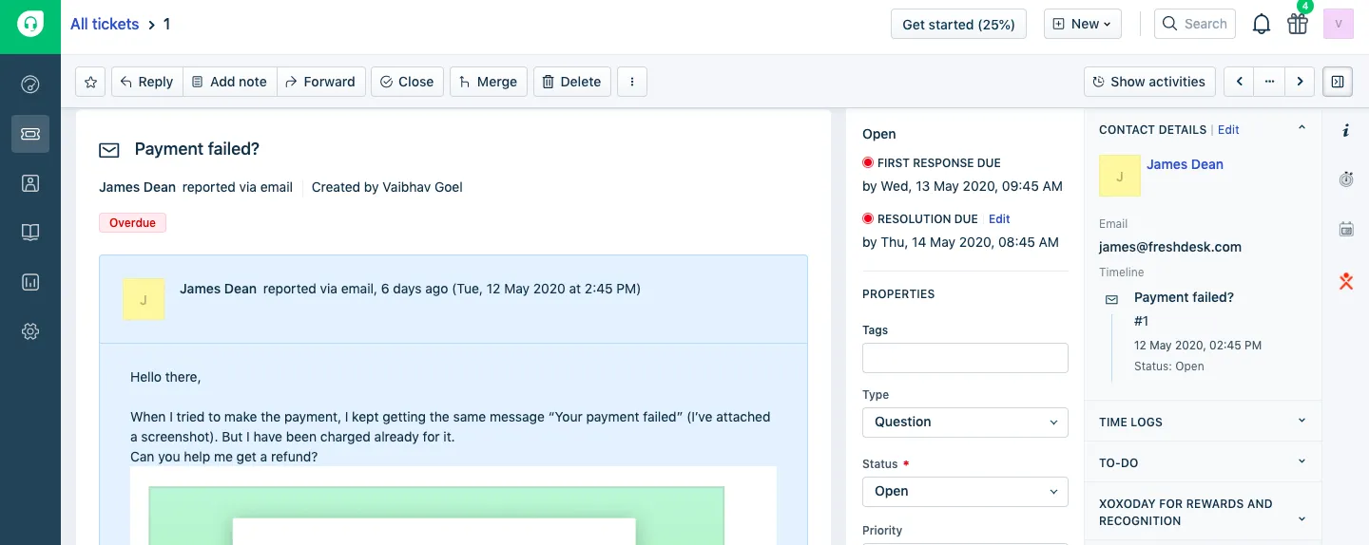Expand the Time Logs section

point(1203,422)
